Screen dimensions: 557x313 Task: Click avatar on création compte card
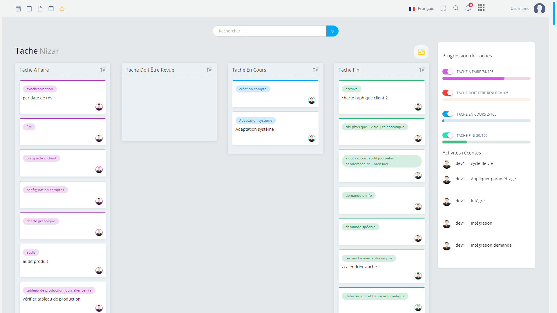[312, 100]
